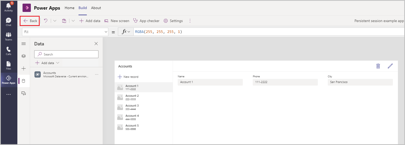Viewport: 405px width, 145px height.
Task: Click the Back button
Action: (x=30, y=21)
